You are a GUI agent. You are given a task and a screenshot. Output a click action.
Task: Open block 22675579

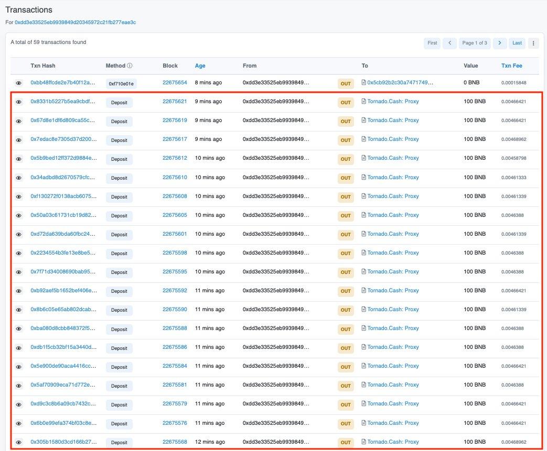(175, 404)
